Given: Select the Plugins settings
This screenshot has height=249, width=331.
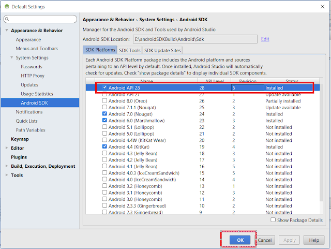Looking at the screenshot, I should [19, 157].
